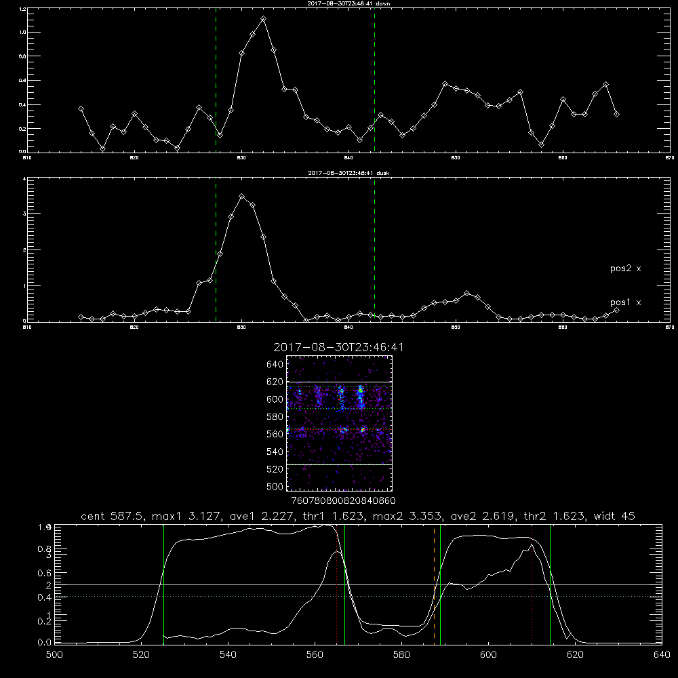Click the peak diamond marker in the dusk plot
Viewport: 678px width, 678px height.
pos(242,197)
